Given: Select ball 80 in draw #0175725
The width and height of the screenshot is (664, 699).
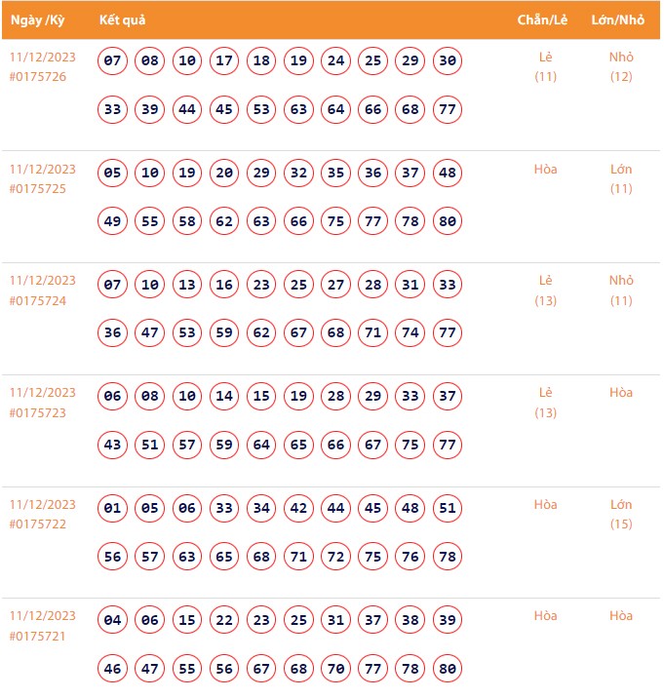Looking at the screenshot, I should point(448,221).
